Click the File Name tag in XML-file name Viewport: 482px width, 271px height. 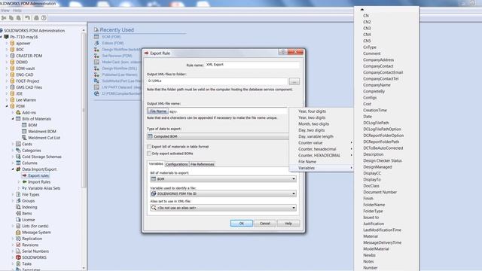[x=158, y=111]
